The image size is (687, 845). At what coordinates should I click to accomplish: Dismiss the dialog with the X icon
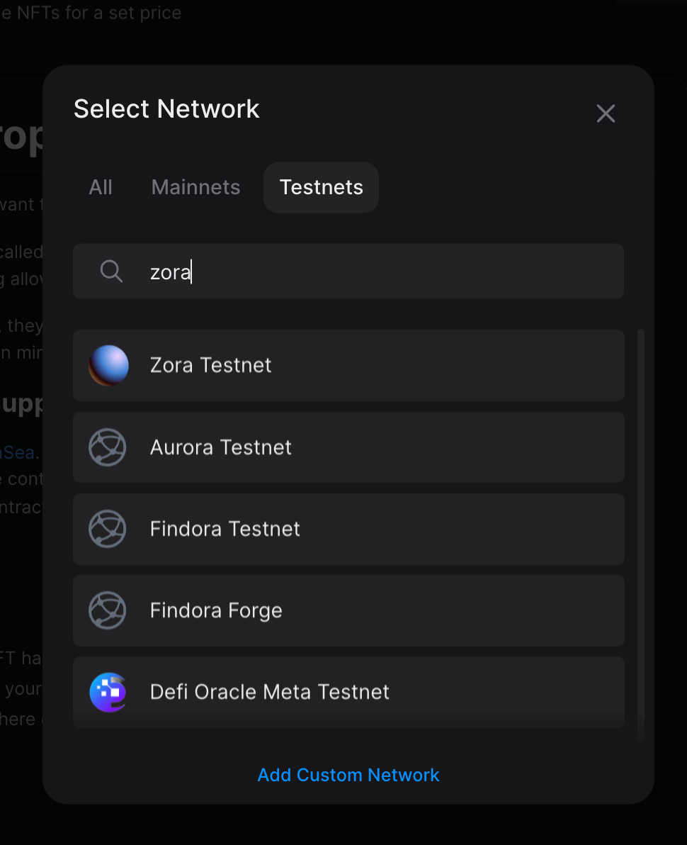[606, 113]
